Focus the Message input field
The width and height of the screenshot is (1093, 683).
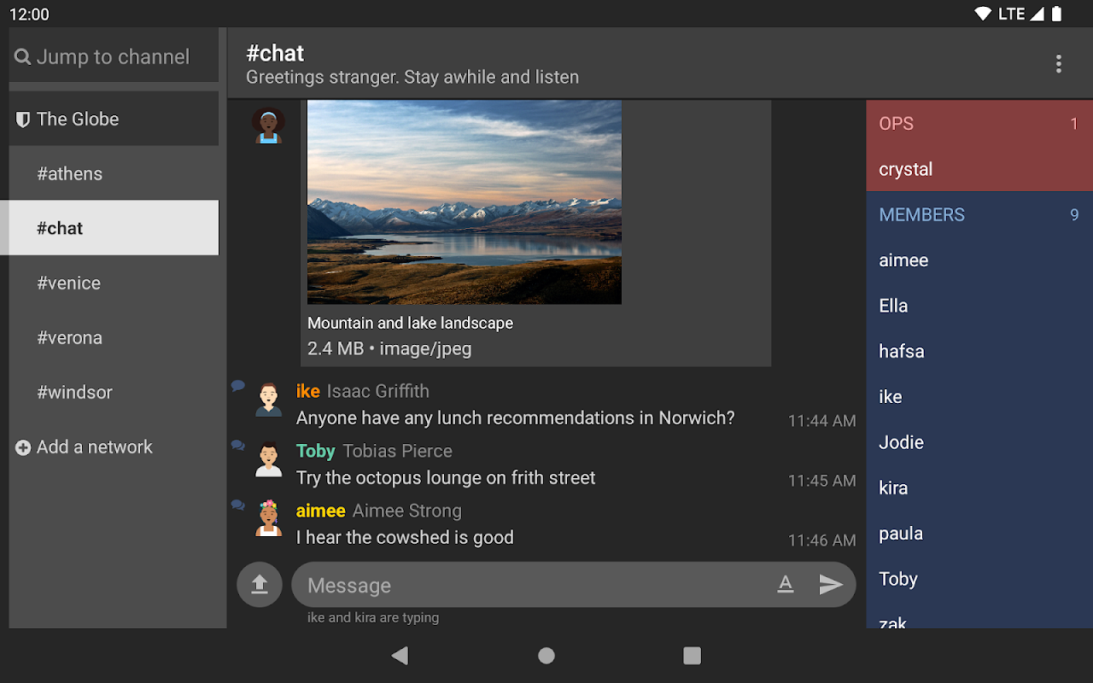click(529, 585)
